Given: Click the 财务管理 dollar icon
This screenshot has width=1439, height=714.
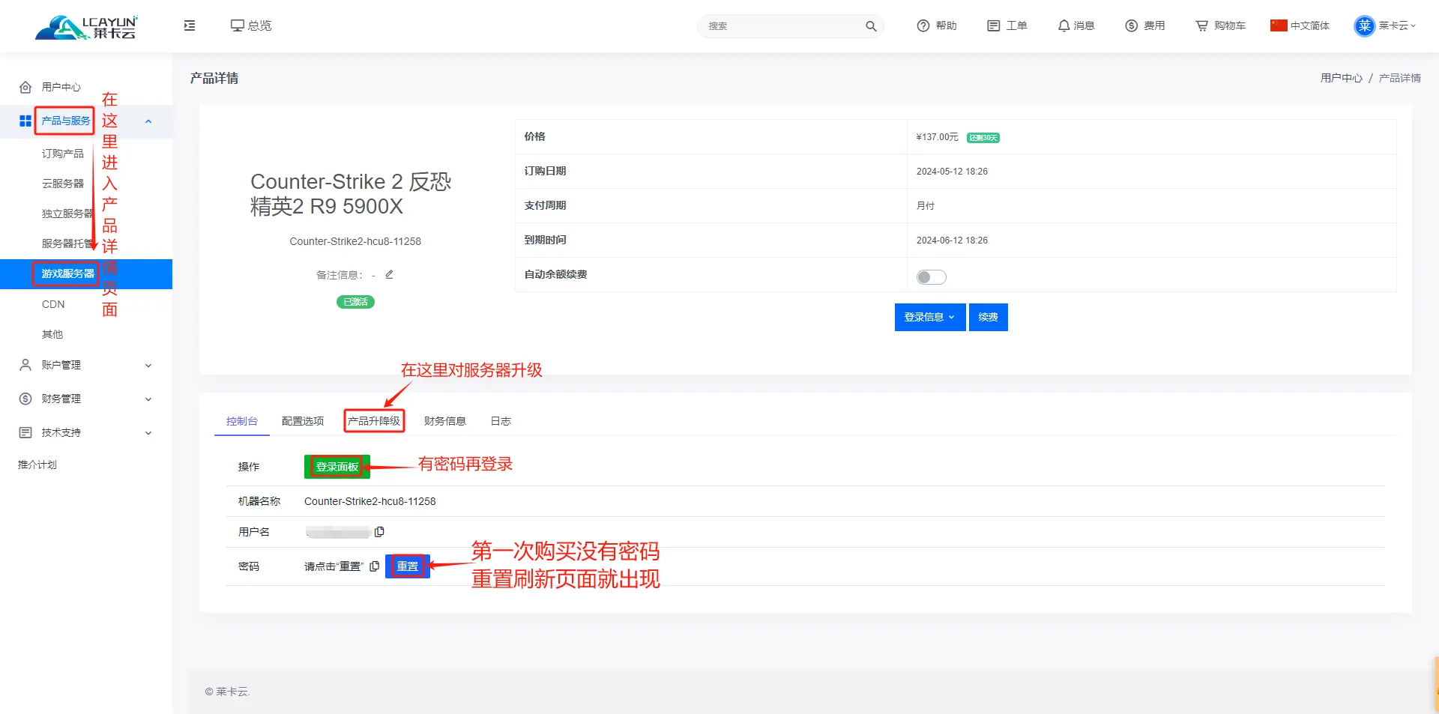Looking at the screenshot, I should tap(25, 399).
